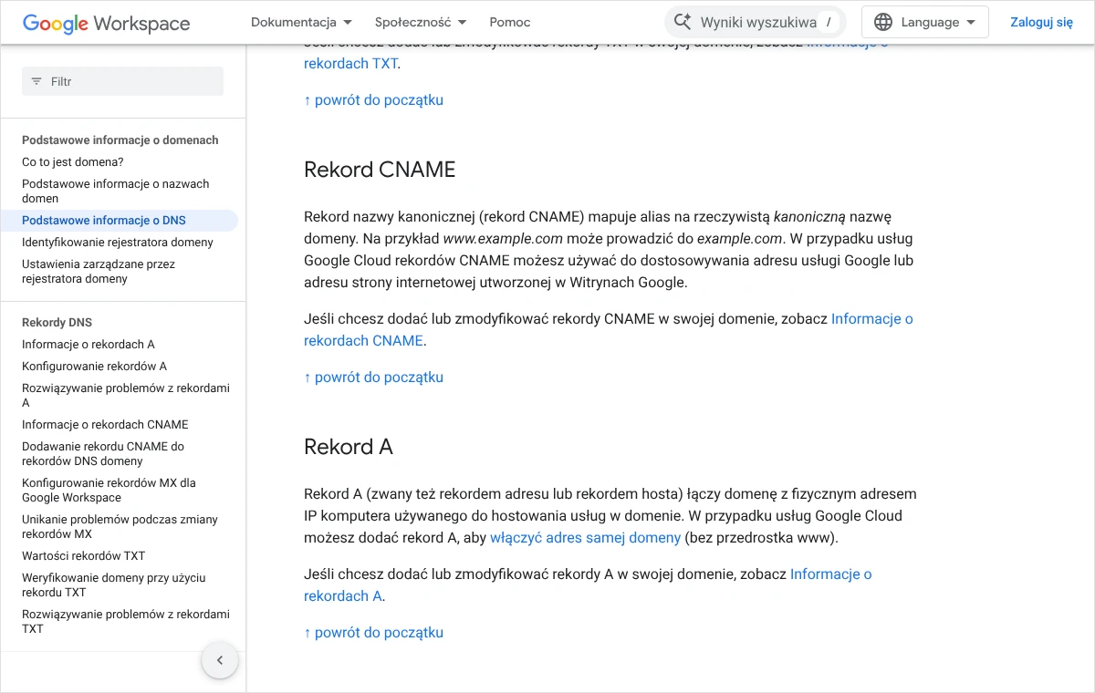Click 'włączyć adres samej domeny' link
The image size is (1095, 693).
(x=585, y=537)
